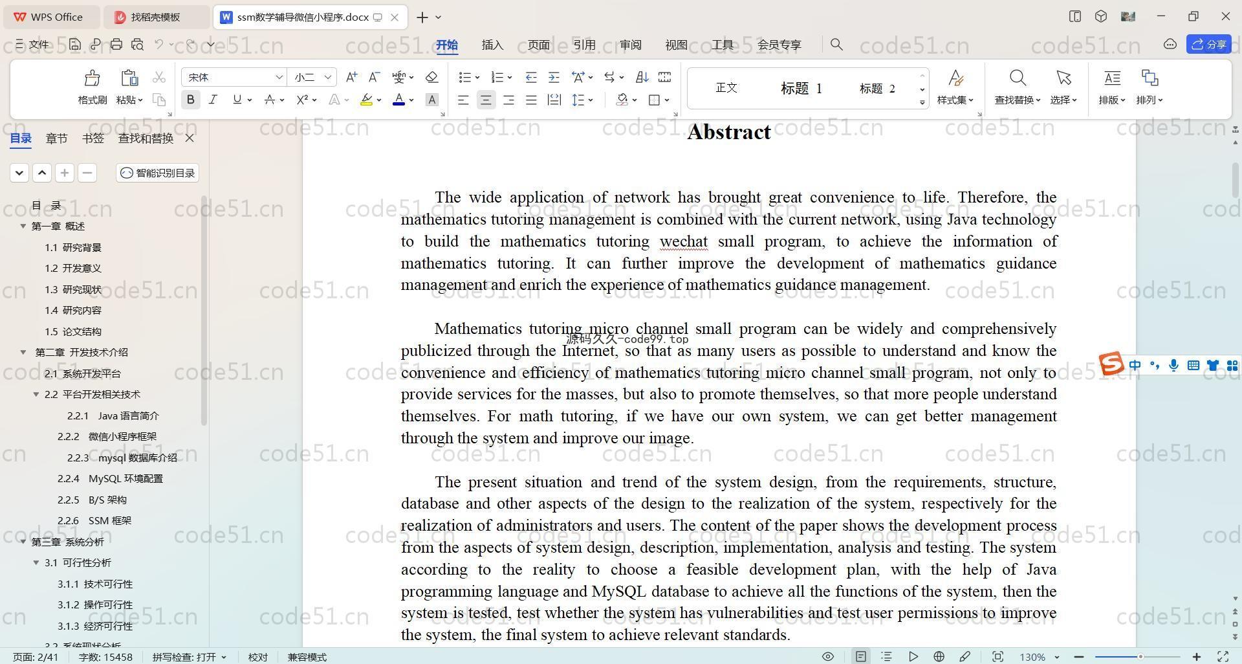Toggle Bold formatting
1242x664 pixels.
[x=190, y=100]
